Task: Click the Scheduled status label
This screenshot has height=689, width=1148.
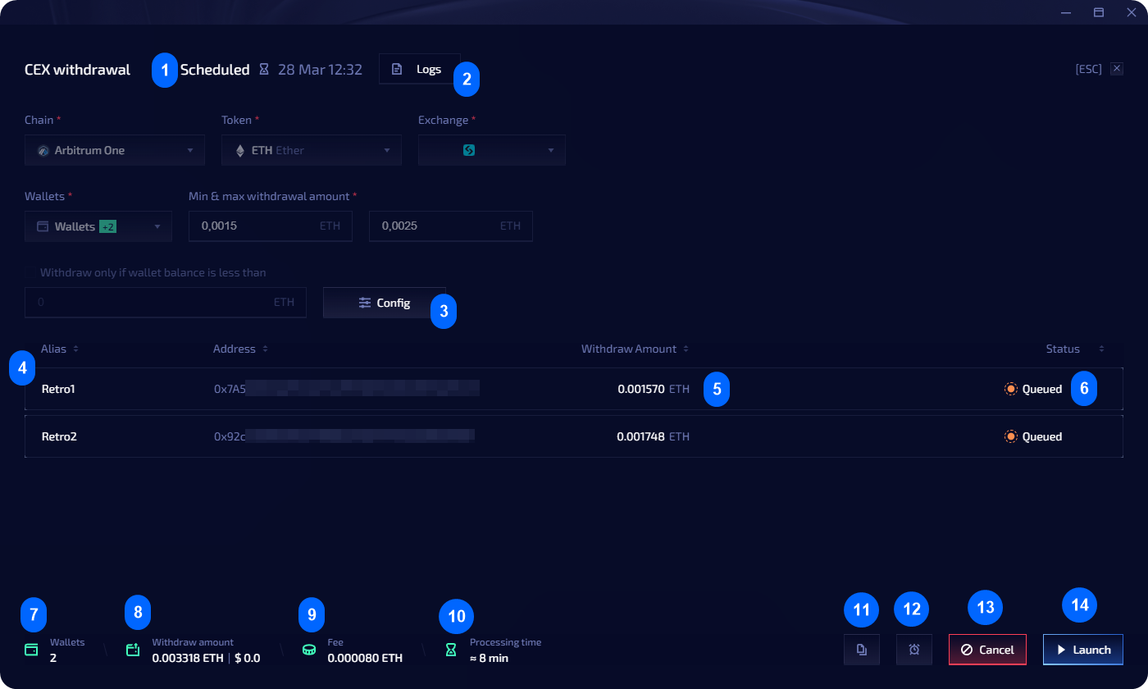Action: click(x=215, y=70)
